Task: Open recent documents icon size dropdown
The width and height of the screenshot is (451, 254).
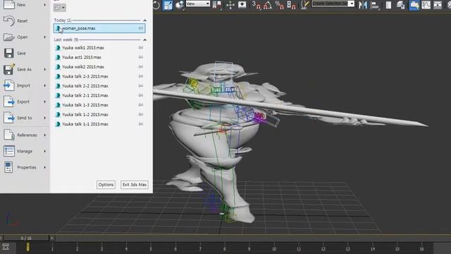Action: (x=59, y=8)
